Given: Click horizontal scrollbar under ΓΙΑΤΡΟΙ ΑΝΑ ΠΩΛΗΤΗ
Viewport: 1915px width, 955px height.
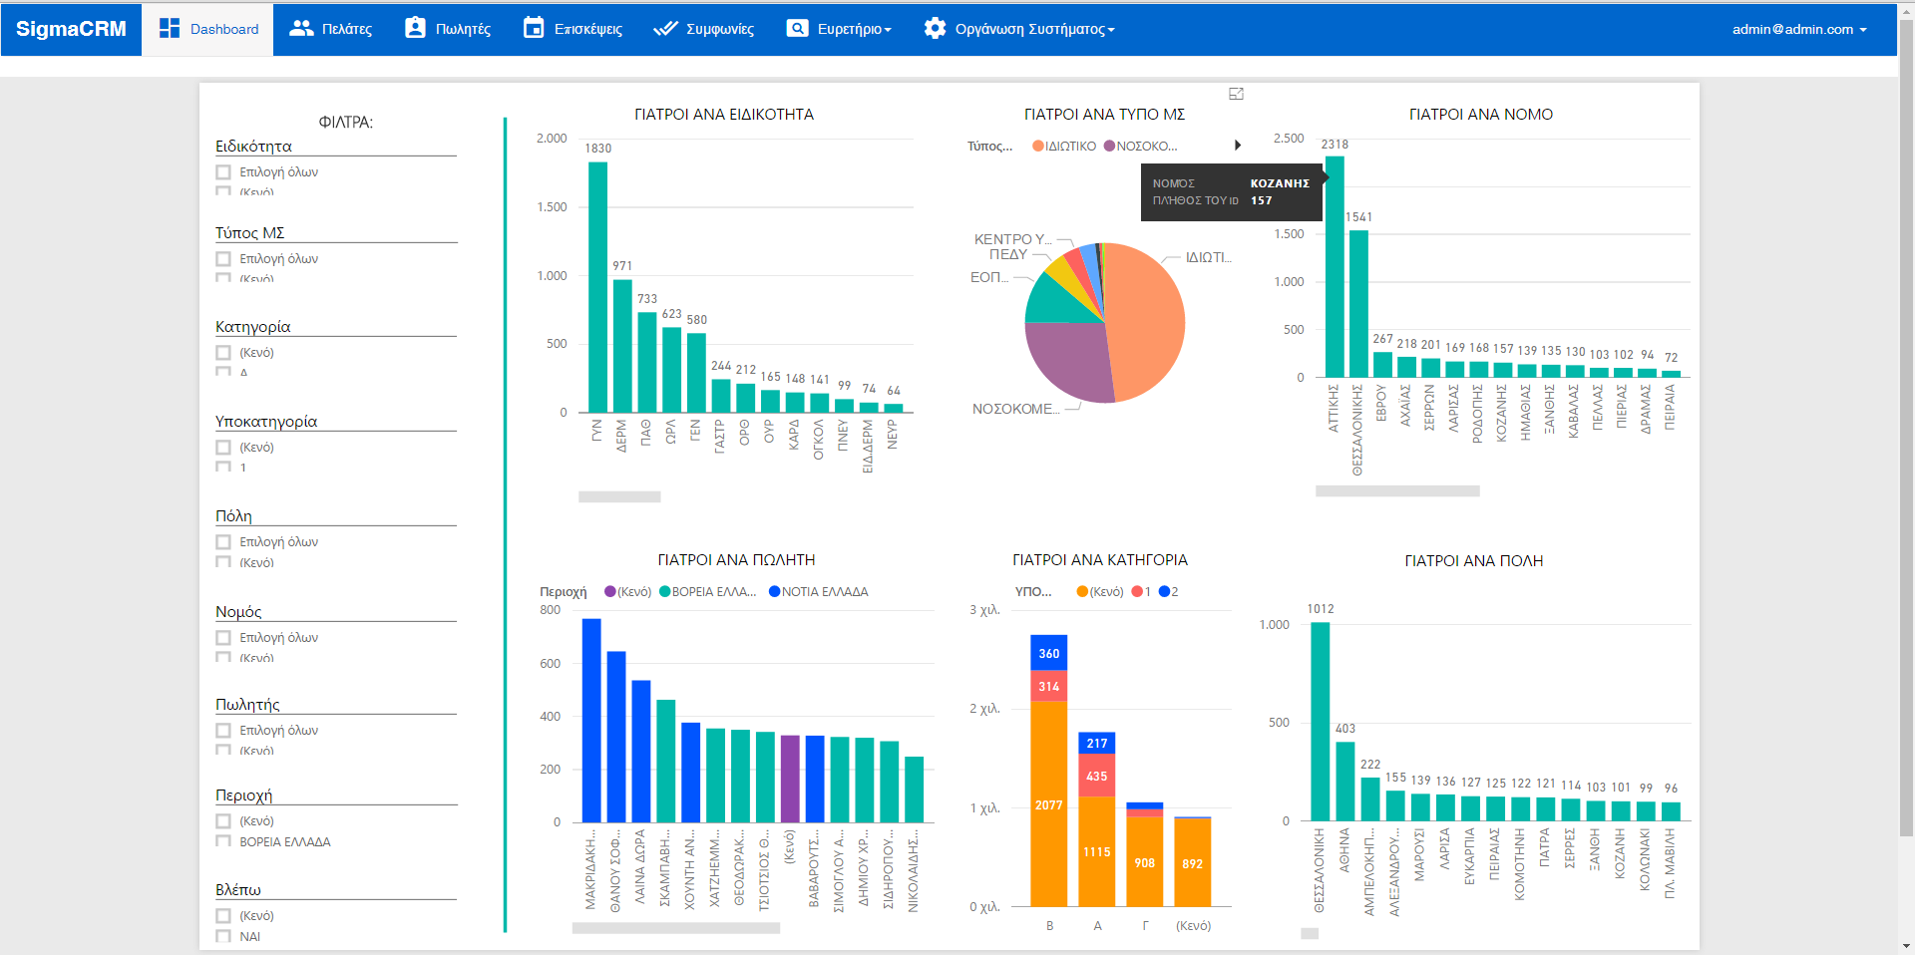Looking at the screenshot, I should pyautogui.click(x=676, y=928).
